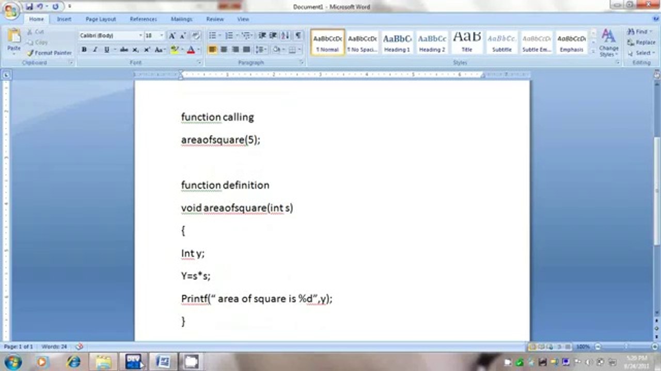
Task: Decrease the paragraph indent
Action: [x=262, y=36]
